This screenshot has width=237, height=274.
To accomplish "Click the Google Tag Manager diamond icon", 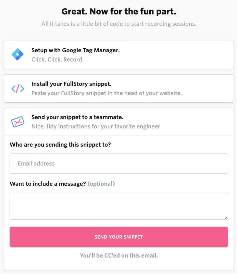I will click(17, 55).
